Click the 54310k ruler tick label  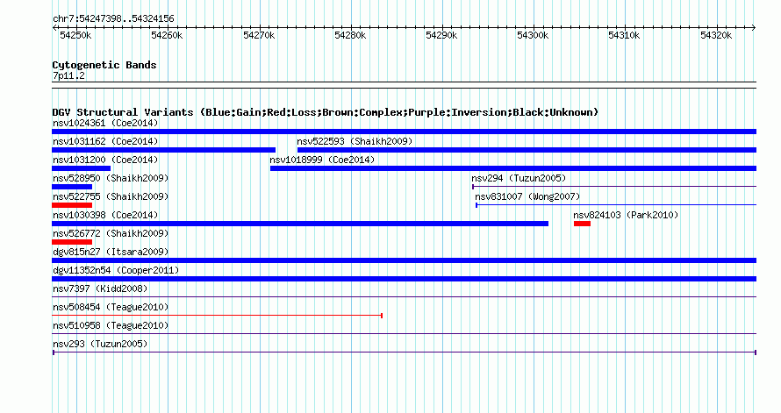(624, 35)
